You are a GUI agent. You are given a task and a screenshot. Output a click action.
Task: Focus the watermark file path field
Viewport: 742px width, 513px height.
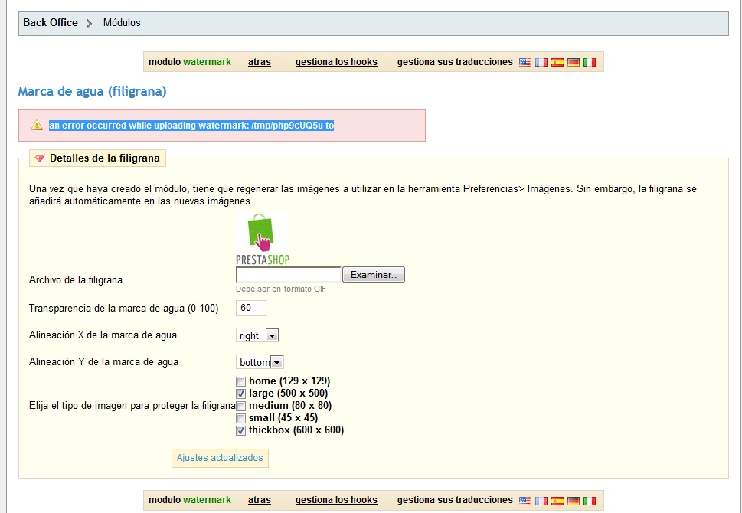tap(288, 274)
